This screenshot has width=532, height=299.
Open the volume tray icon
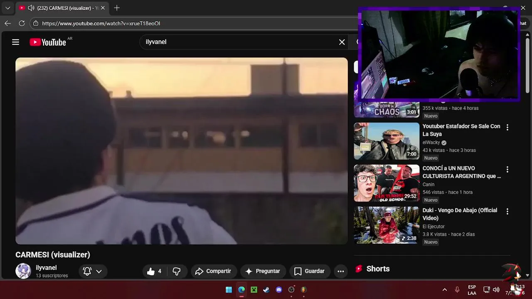[496, 290]
